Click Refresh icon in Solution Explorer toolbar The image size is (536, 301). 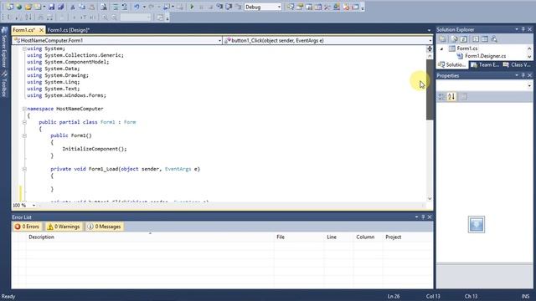(463, 39)
